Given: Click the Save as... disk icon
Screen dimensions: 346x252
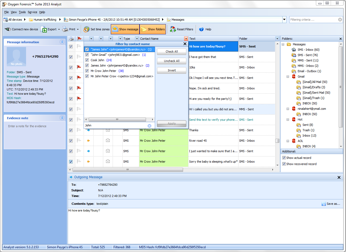Looking at the screenshot, I should click(324, 204).
